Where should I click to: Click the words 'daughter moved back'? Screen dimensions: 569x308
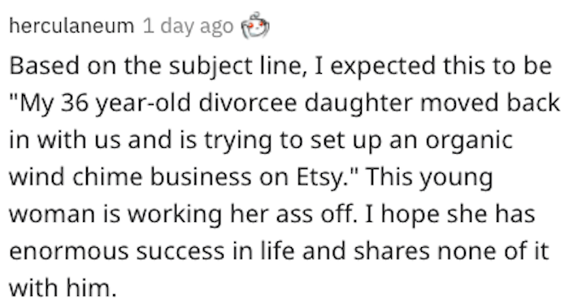pyautogui.click(x=432, y=103)
